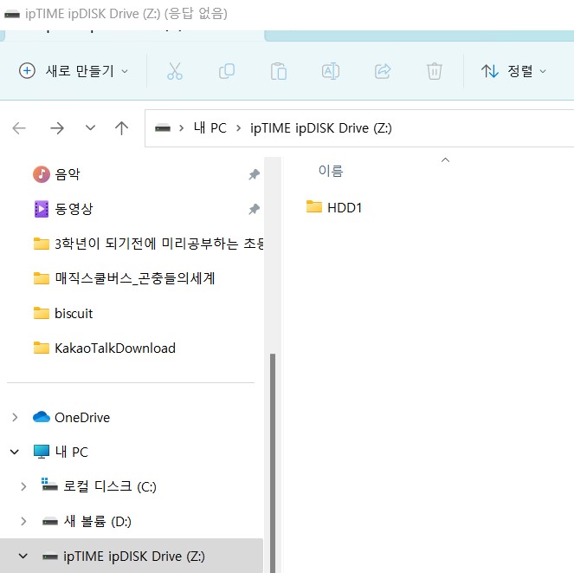Collapse the 내 PC tree node
Viewport: 574px width, 573px height.
click(x=15, y=452)
